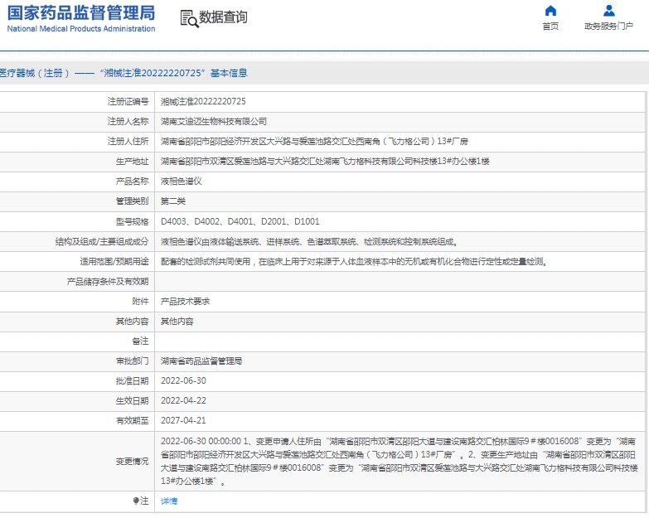
Task: Click approval date 2022-06-30
Action: 183,380
